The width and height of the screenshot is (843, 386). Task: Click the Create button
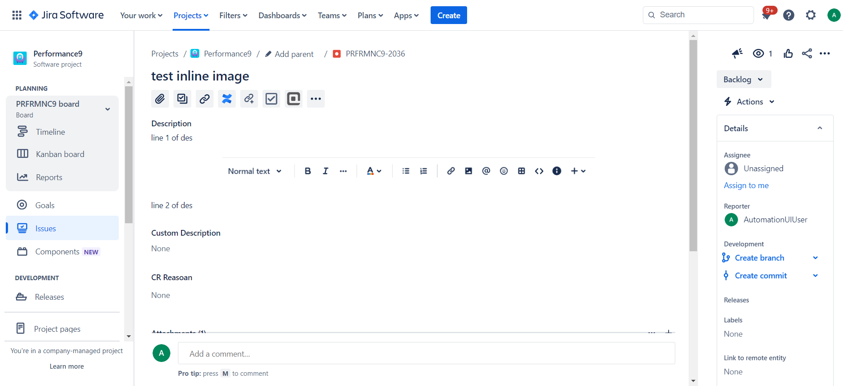449,16
